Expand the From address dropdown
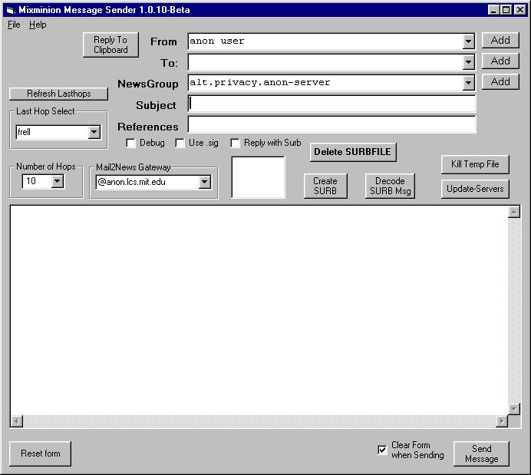 (x=468, y=41)
